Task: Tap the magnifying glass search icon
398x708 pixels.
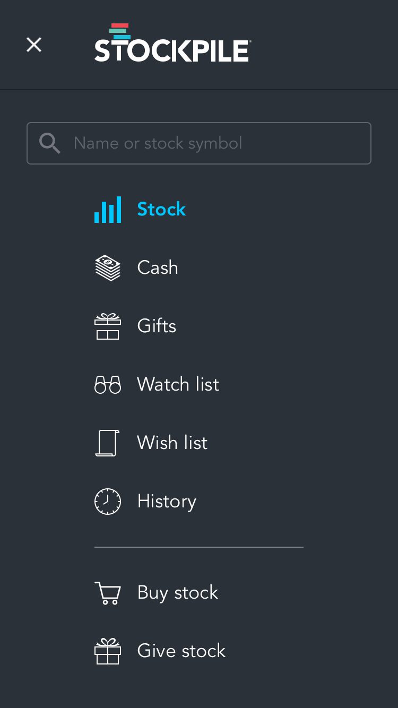Action: pyautogui.click(x=50, y=143)
